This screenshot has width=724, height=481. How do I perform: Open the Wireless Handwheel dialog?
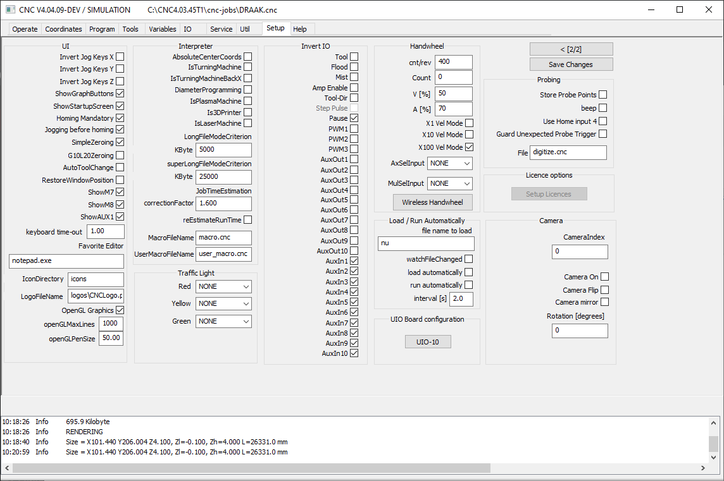(x=433, y=202)
